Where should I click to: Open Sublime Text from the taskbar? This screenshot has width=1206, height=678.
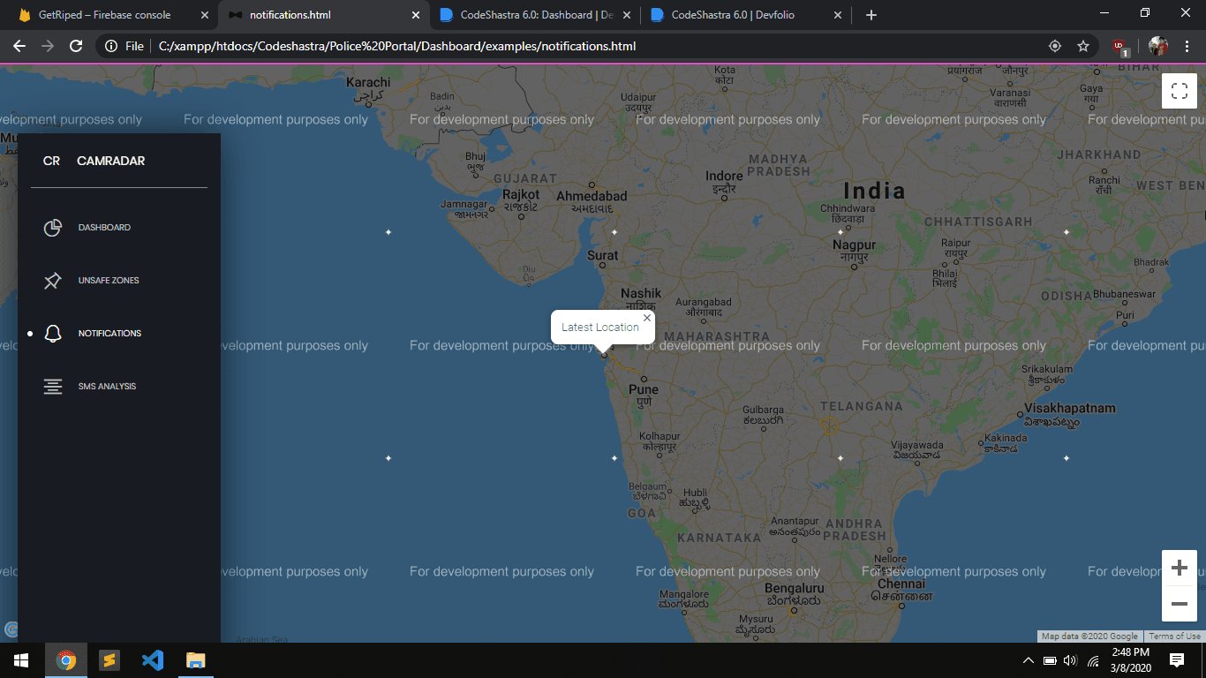click(x=109, y=660)
